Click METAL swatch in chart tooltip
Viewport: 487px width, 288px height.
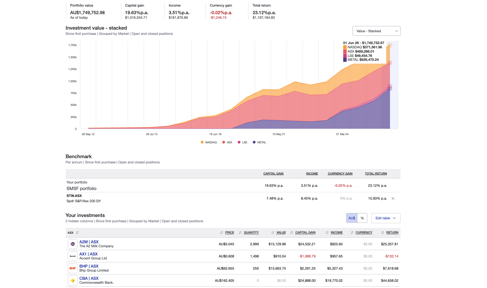click(345, 60)
